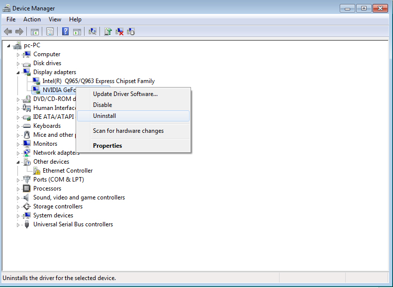Click the Storage controllers icon
Image resolution: width=393 pixels, height=288 pixels.
pyautogui.click(x=27, y=206)
